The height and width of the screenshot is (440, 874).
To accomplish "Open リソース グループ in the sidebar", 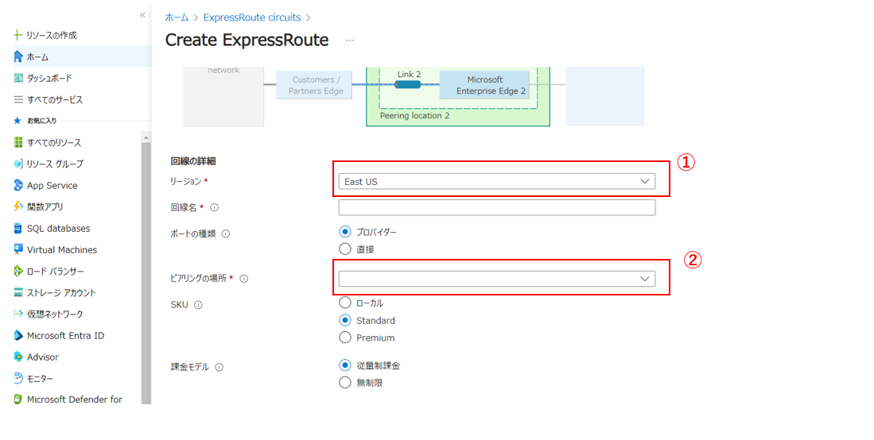I will pyautogui.click(x=55, y=164).
